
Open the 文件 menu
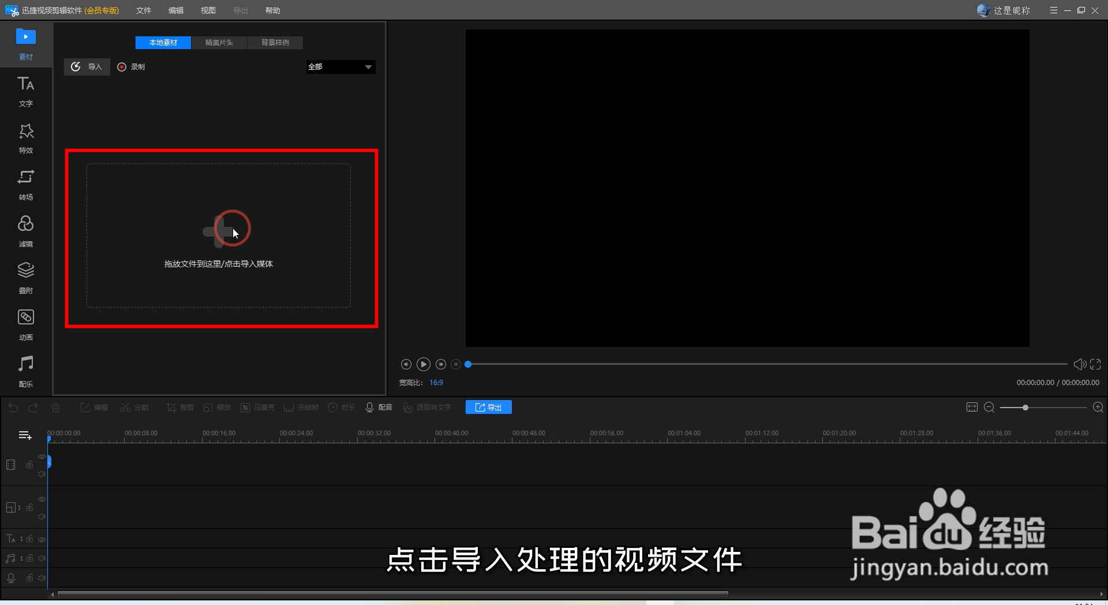coord(143,10)
